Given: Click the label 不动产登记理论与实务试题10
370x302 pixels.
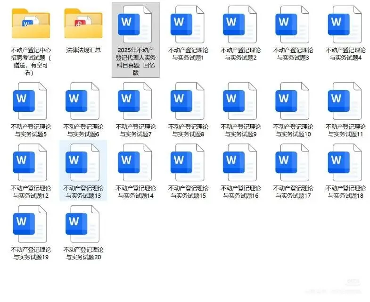Looking at the screenshot, I should [x=293, y=130].
